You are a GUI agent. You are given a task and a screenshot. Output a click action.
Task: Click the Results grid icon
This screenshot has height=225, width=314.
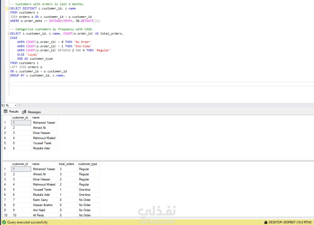6,112
